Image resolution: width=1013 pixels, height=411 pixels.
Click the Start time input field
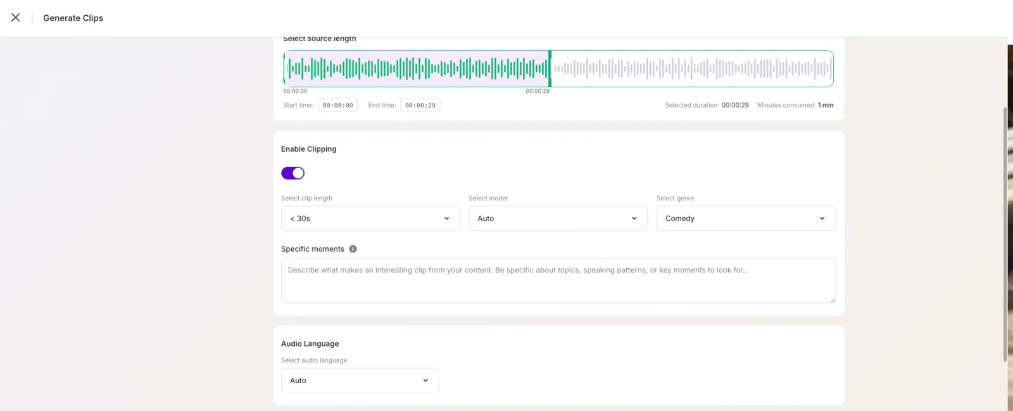coord(337,106)
